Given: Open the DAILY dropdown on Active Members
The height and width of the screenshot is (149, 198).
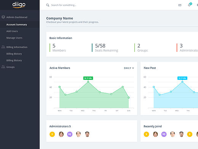Looking at the screenshot, I should [129, 68].
